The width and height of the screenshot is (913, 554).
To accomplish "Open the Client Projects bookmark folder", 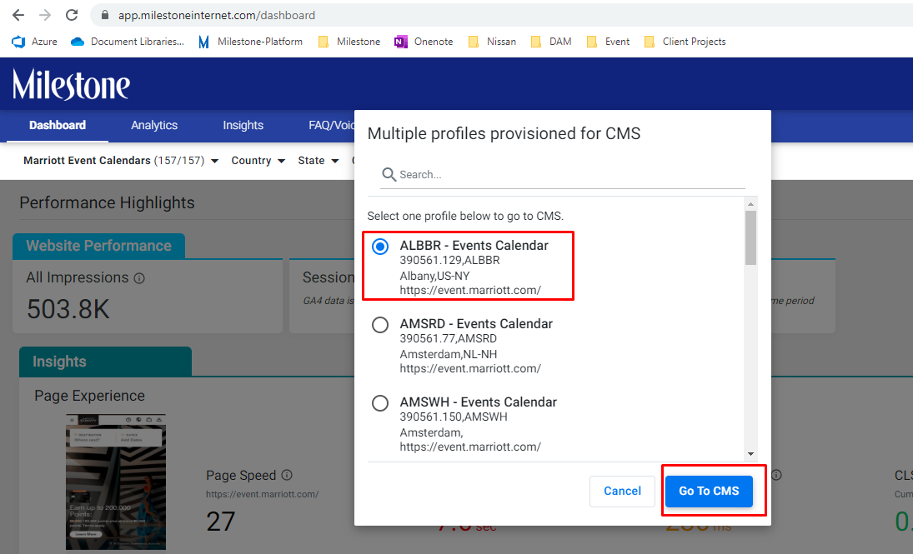I will point(685,42).
